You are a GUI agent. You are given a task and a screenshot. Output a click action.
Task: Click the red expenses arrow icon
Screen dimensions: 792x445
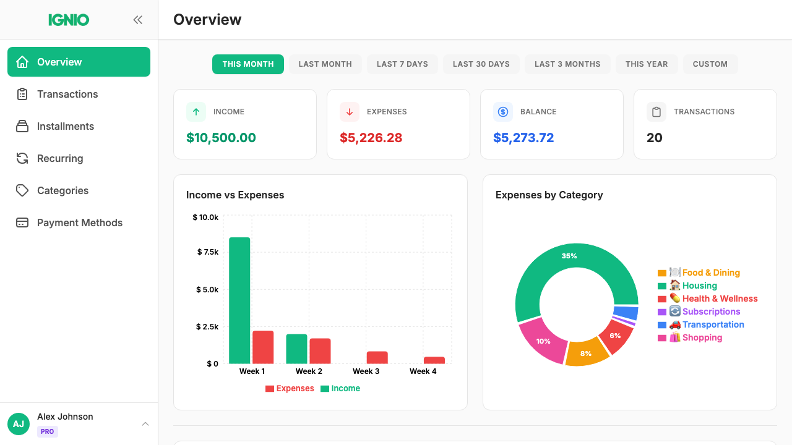pyautogui.click(x=349, y=112)
